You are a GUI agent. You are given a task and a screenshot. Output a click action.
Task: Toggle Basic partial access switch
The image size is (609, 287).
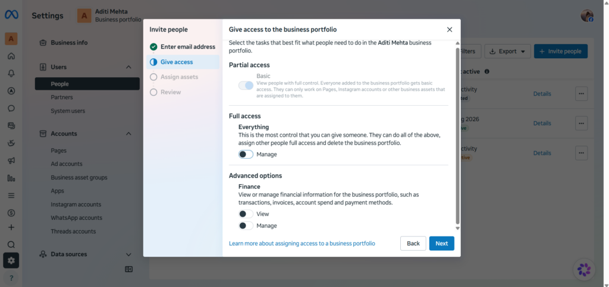tap(246, 86)
